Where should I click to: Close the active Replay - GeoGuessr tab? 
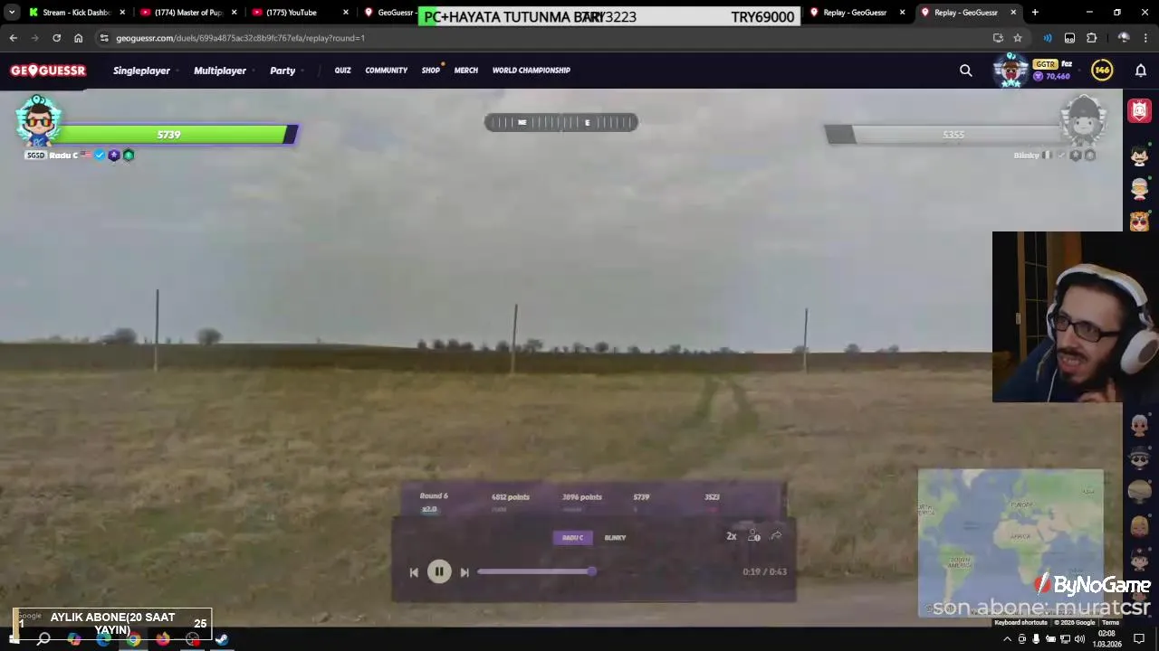point(1013,13)
